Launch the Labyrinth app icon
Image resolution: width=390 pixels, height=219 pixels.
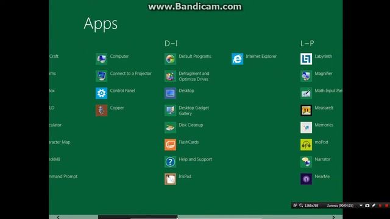point(306,59)
